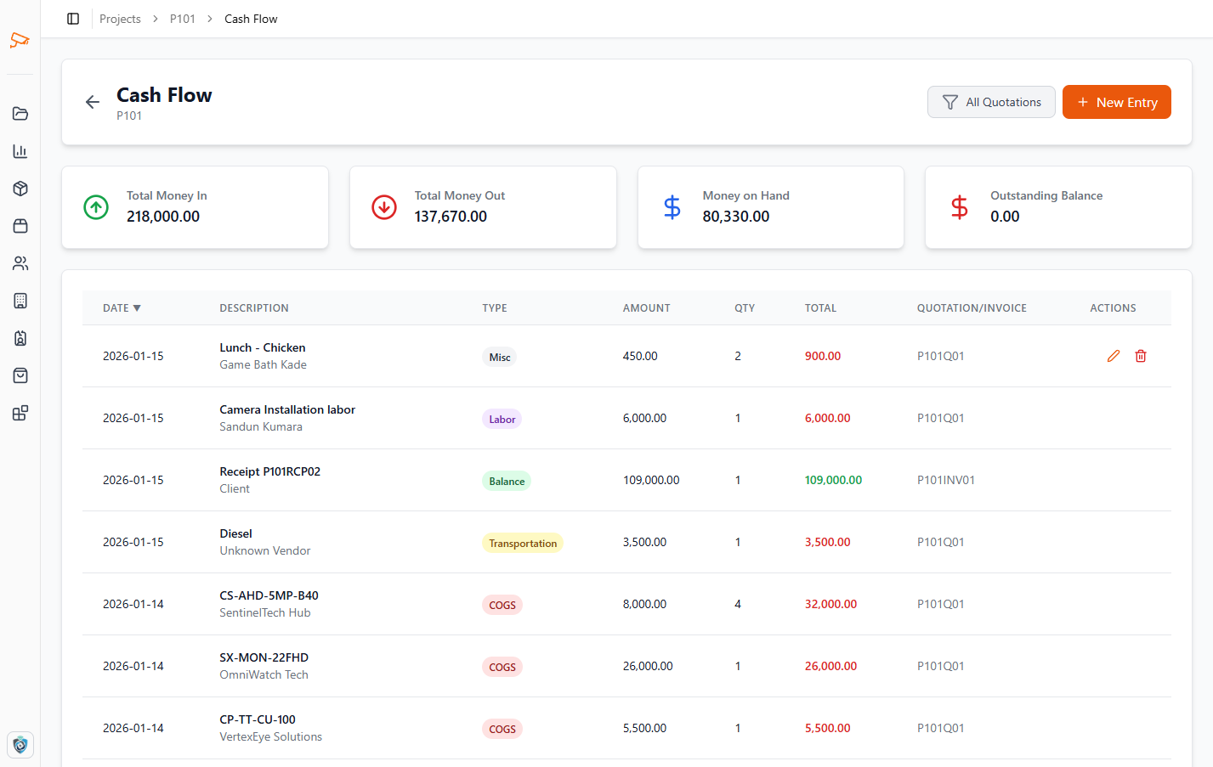Open the P101INV01 invoice reference
Image resolution: width=1213 pixels, height=767 pixels.
coord(945,480)
